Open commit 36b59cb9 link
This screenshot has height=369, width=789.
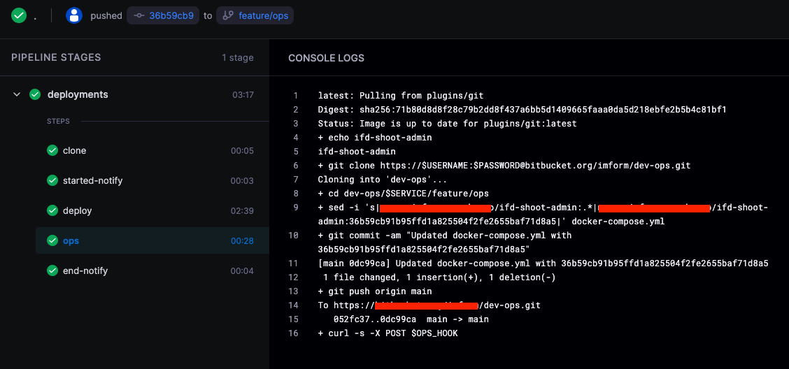click(164, 15)
